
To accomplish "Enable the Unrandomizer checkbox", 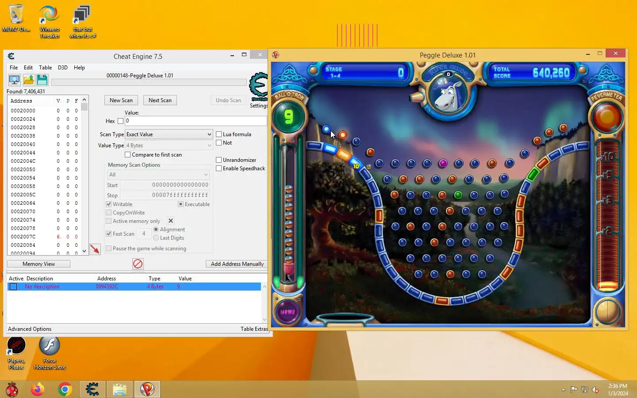I will tap(219, 160).
